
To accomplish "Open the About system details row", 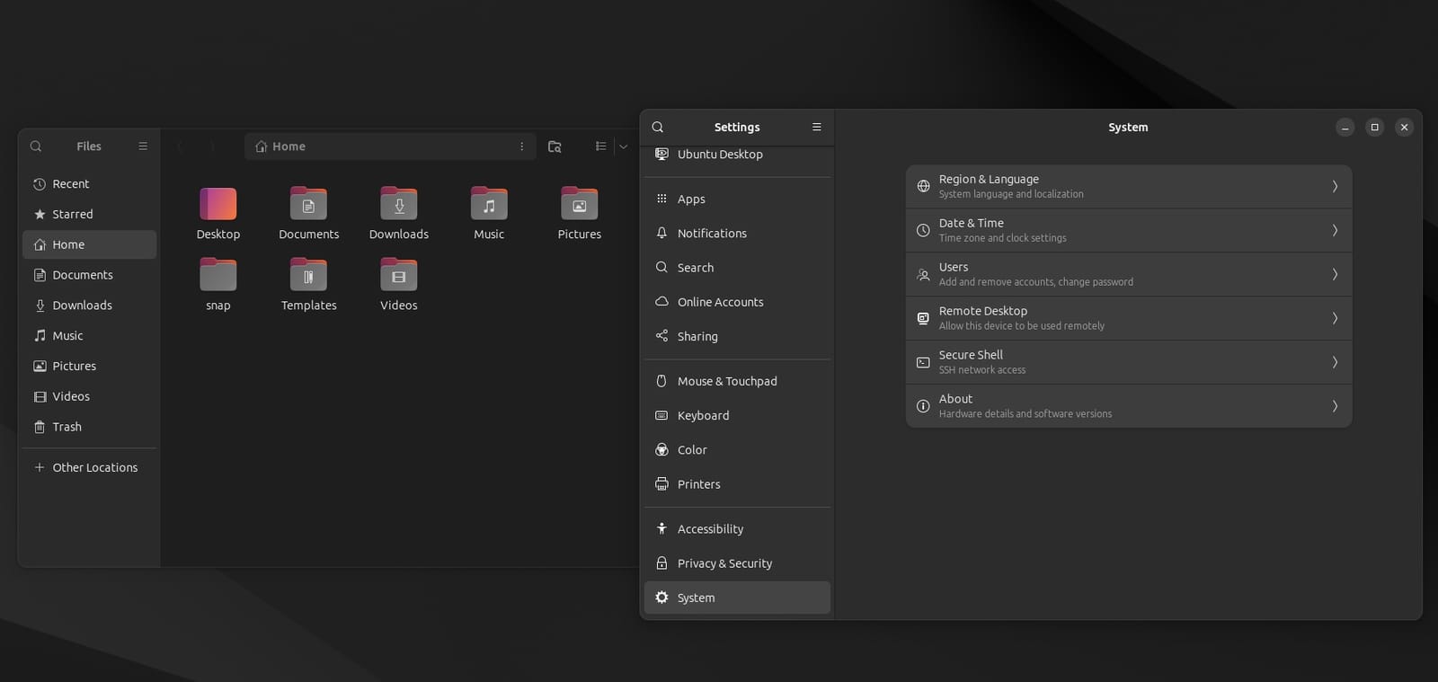I will pos(1129,406).
